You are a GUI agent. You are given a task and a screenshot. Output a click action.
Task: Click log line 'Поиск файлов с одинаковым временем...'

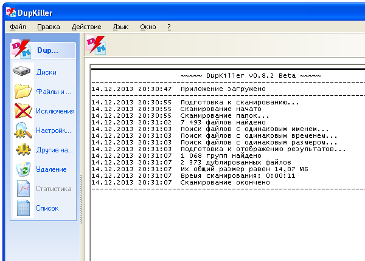259,136
